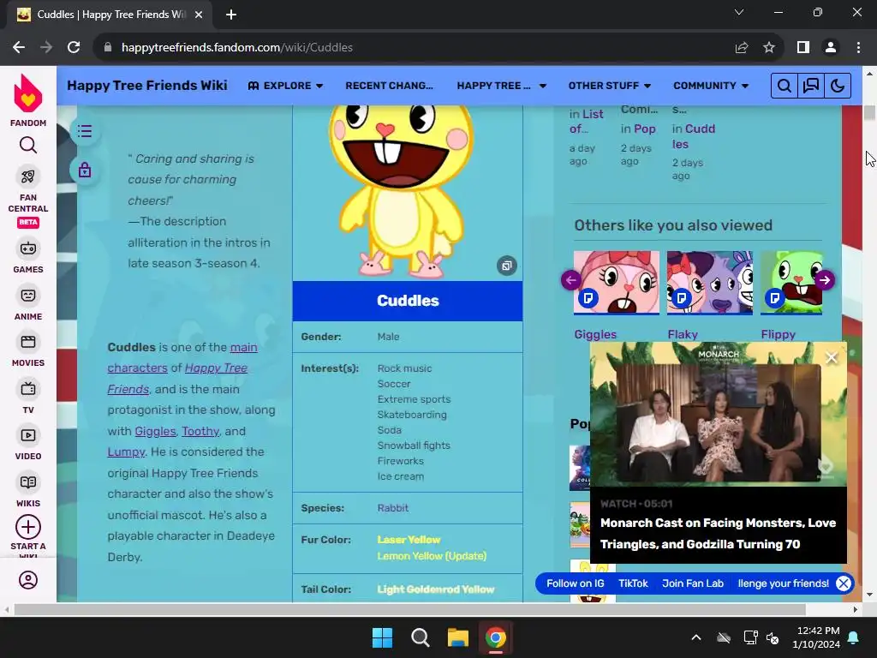Open the Movies clapperboard icon
Viewport: 877px width, 658px height.
[28, 342]
